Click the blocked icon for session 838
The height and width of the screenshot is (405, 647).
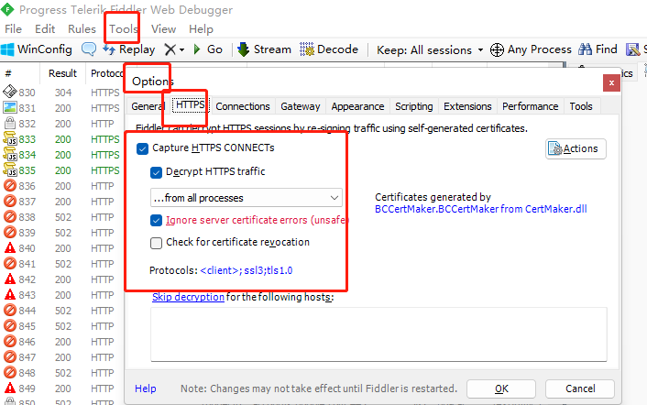[x=10, y=216]
